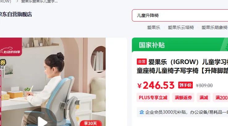
Task: Click the 企业会员3000元补贴 notice bar
Action: coord(182,112)
